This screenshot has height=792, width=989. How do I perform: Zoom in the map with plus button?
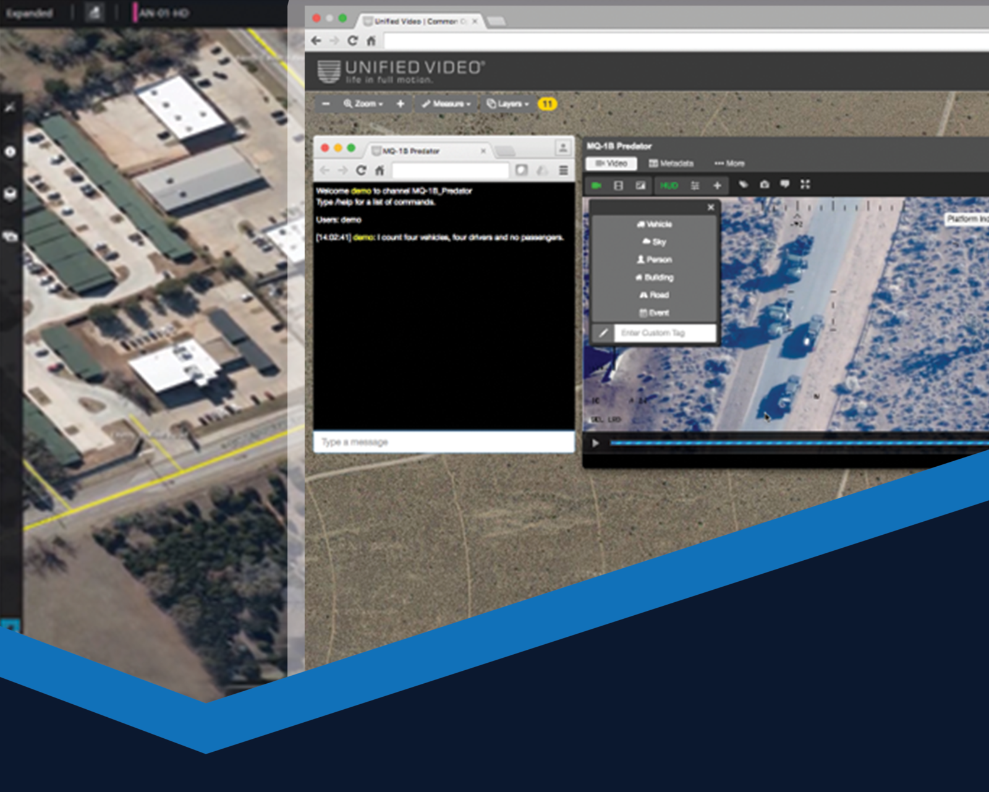click(x=401, y=104)
